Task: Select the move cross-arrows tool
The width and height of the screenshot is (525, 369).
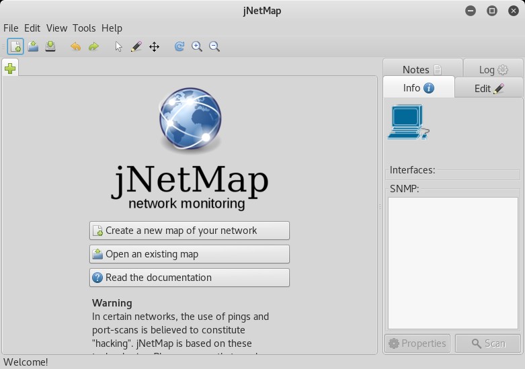Action: click(x=154, y=46)
